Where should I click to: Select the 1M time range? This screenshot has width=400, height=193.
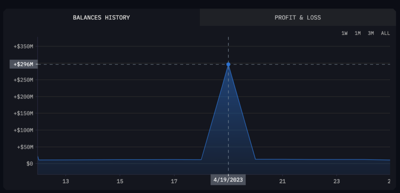coord(358,33)
